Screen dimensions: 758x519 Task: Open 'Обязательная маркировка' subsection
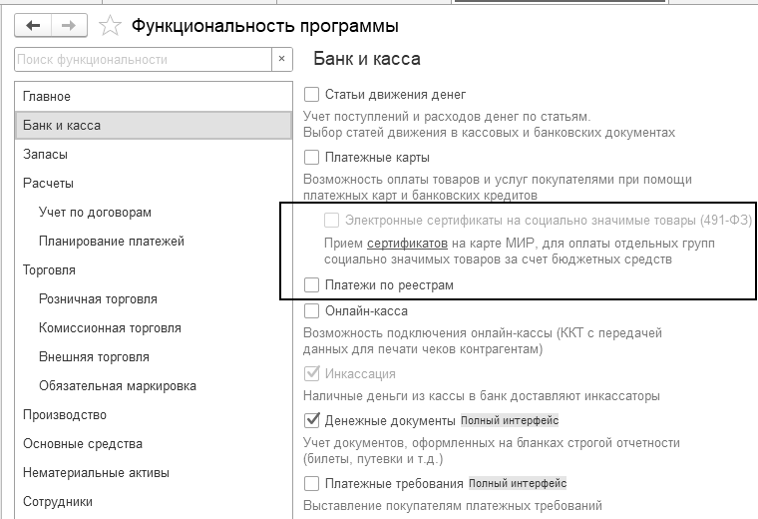pos(154,386)
